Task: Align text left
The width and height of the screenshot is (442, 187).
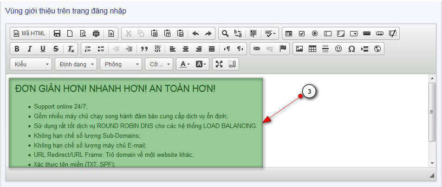Action: coord(173,49)
